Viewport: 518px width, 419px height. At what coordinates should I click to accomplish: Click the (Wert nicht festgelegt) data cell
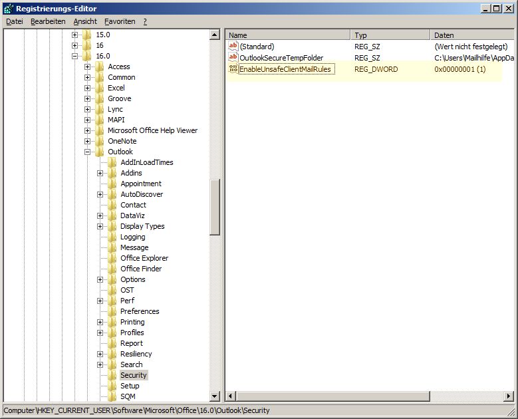[471, 47]
